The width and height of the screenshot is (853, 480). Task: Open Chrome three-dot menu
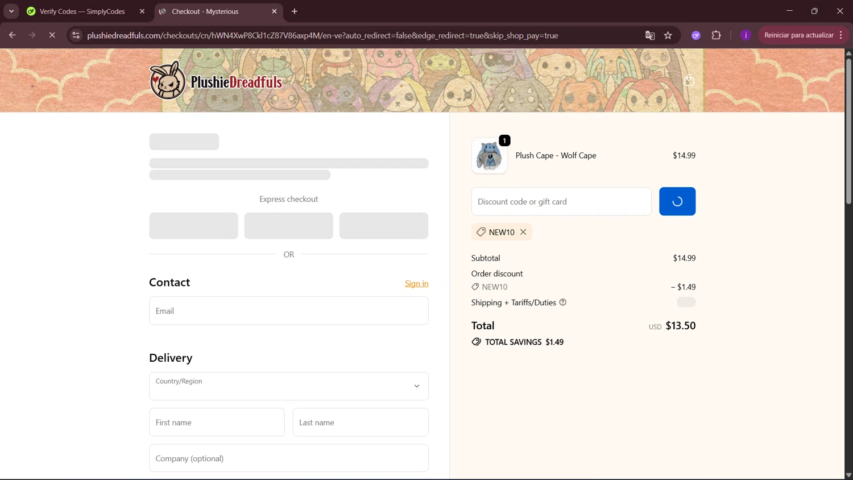pos(840,35)
